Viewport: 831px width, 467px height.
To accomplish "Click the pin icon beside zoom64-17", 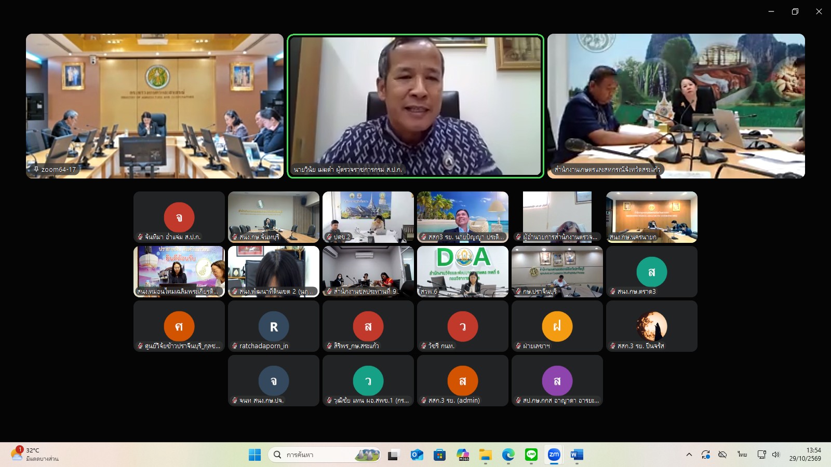I will click(36, 169).
